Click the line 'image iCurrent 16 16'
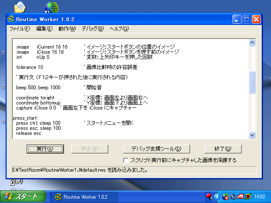 pyautogui.click(x=42, y=47)
